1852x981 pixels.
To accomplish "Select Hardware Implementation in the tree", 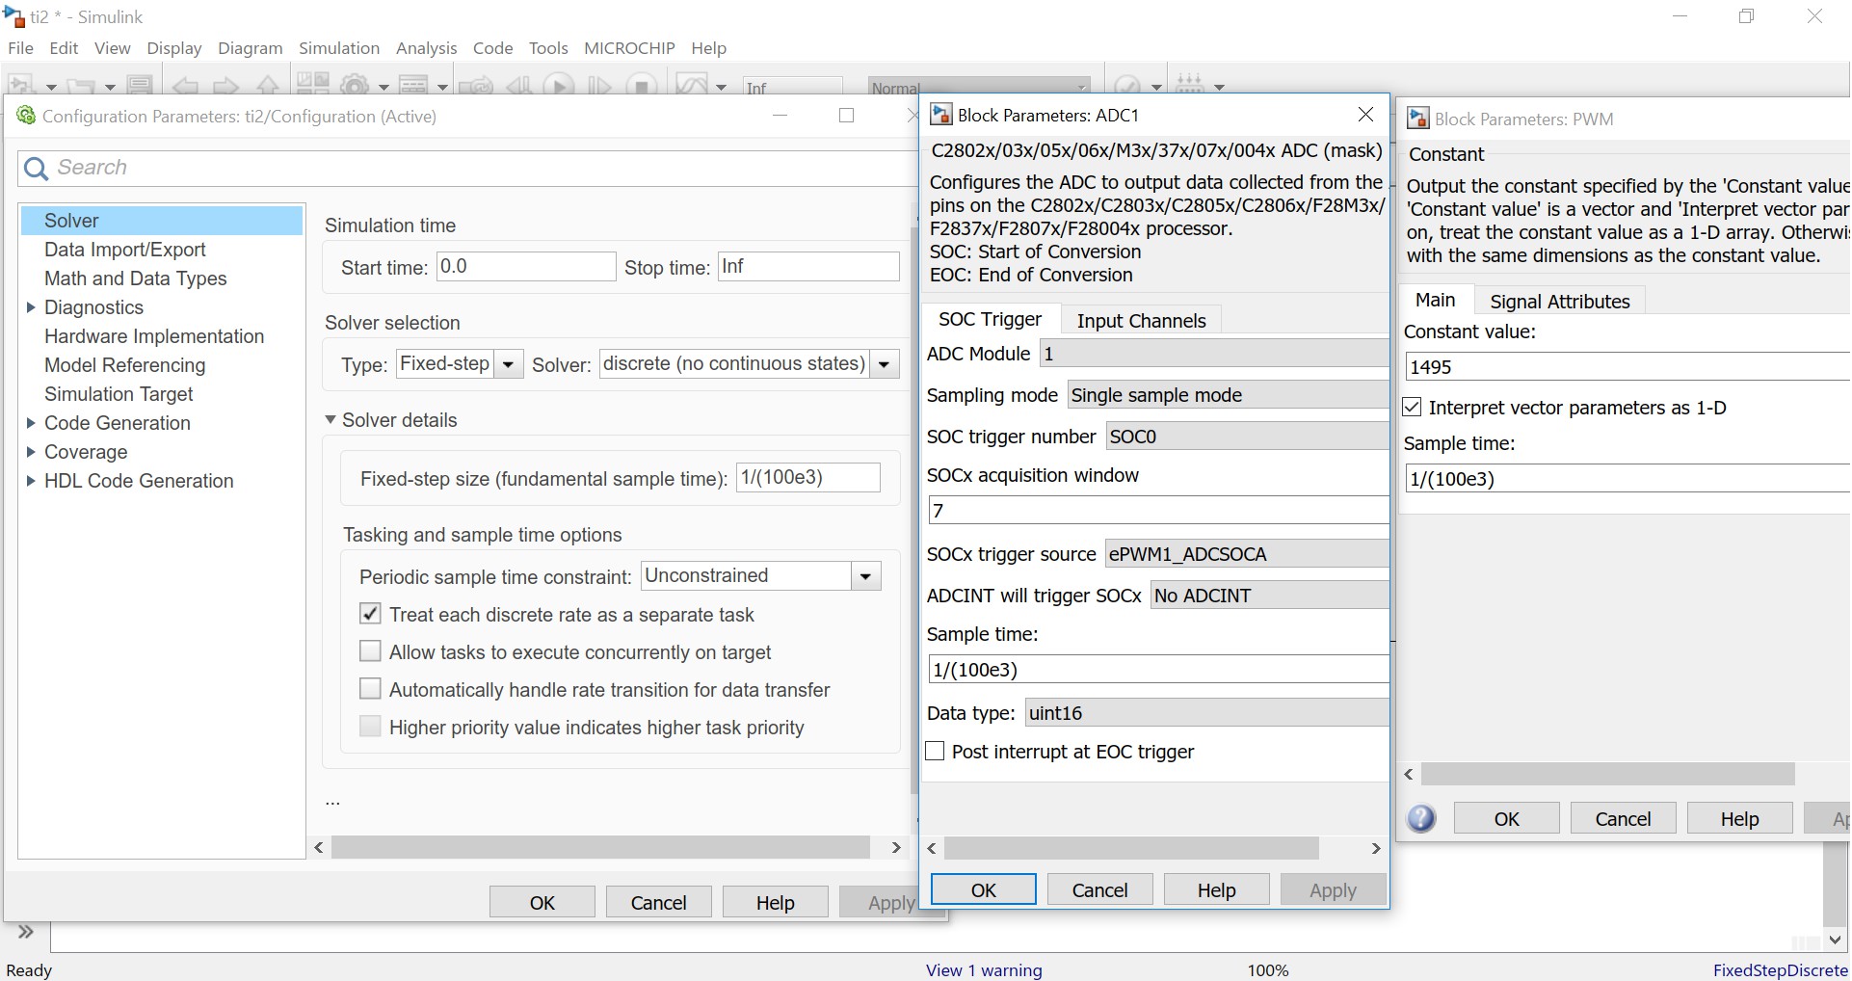I will point(154,336).
